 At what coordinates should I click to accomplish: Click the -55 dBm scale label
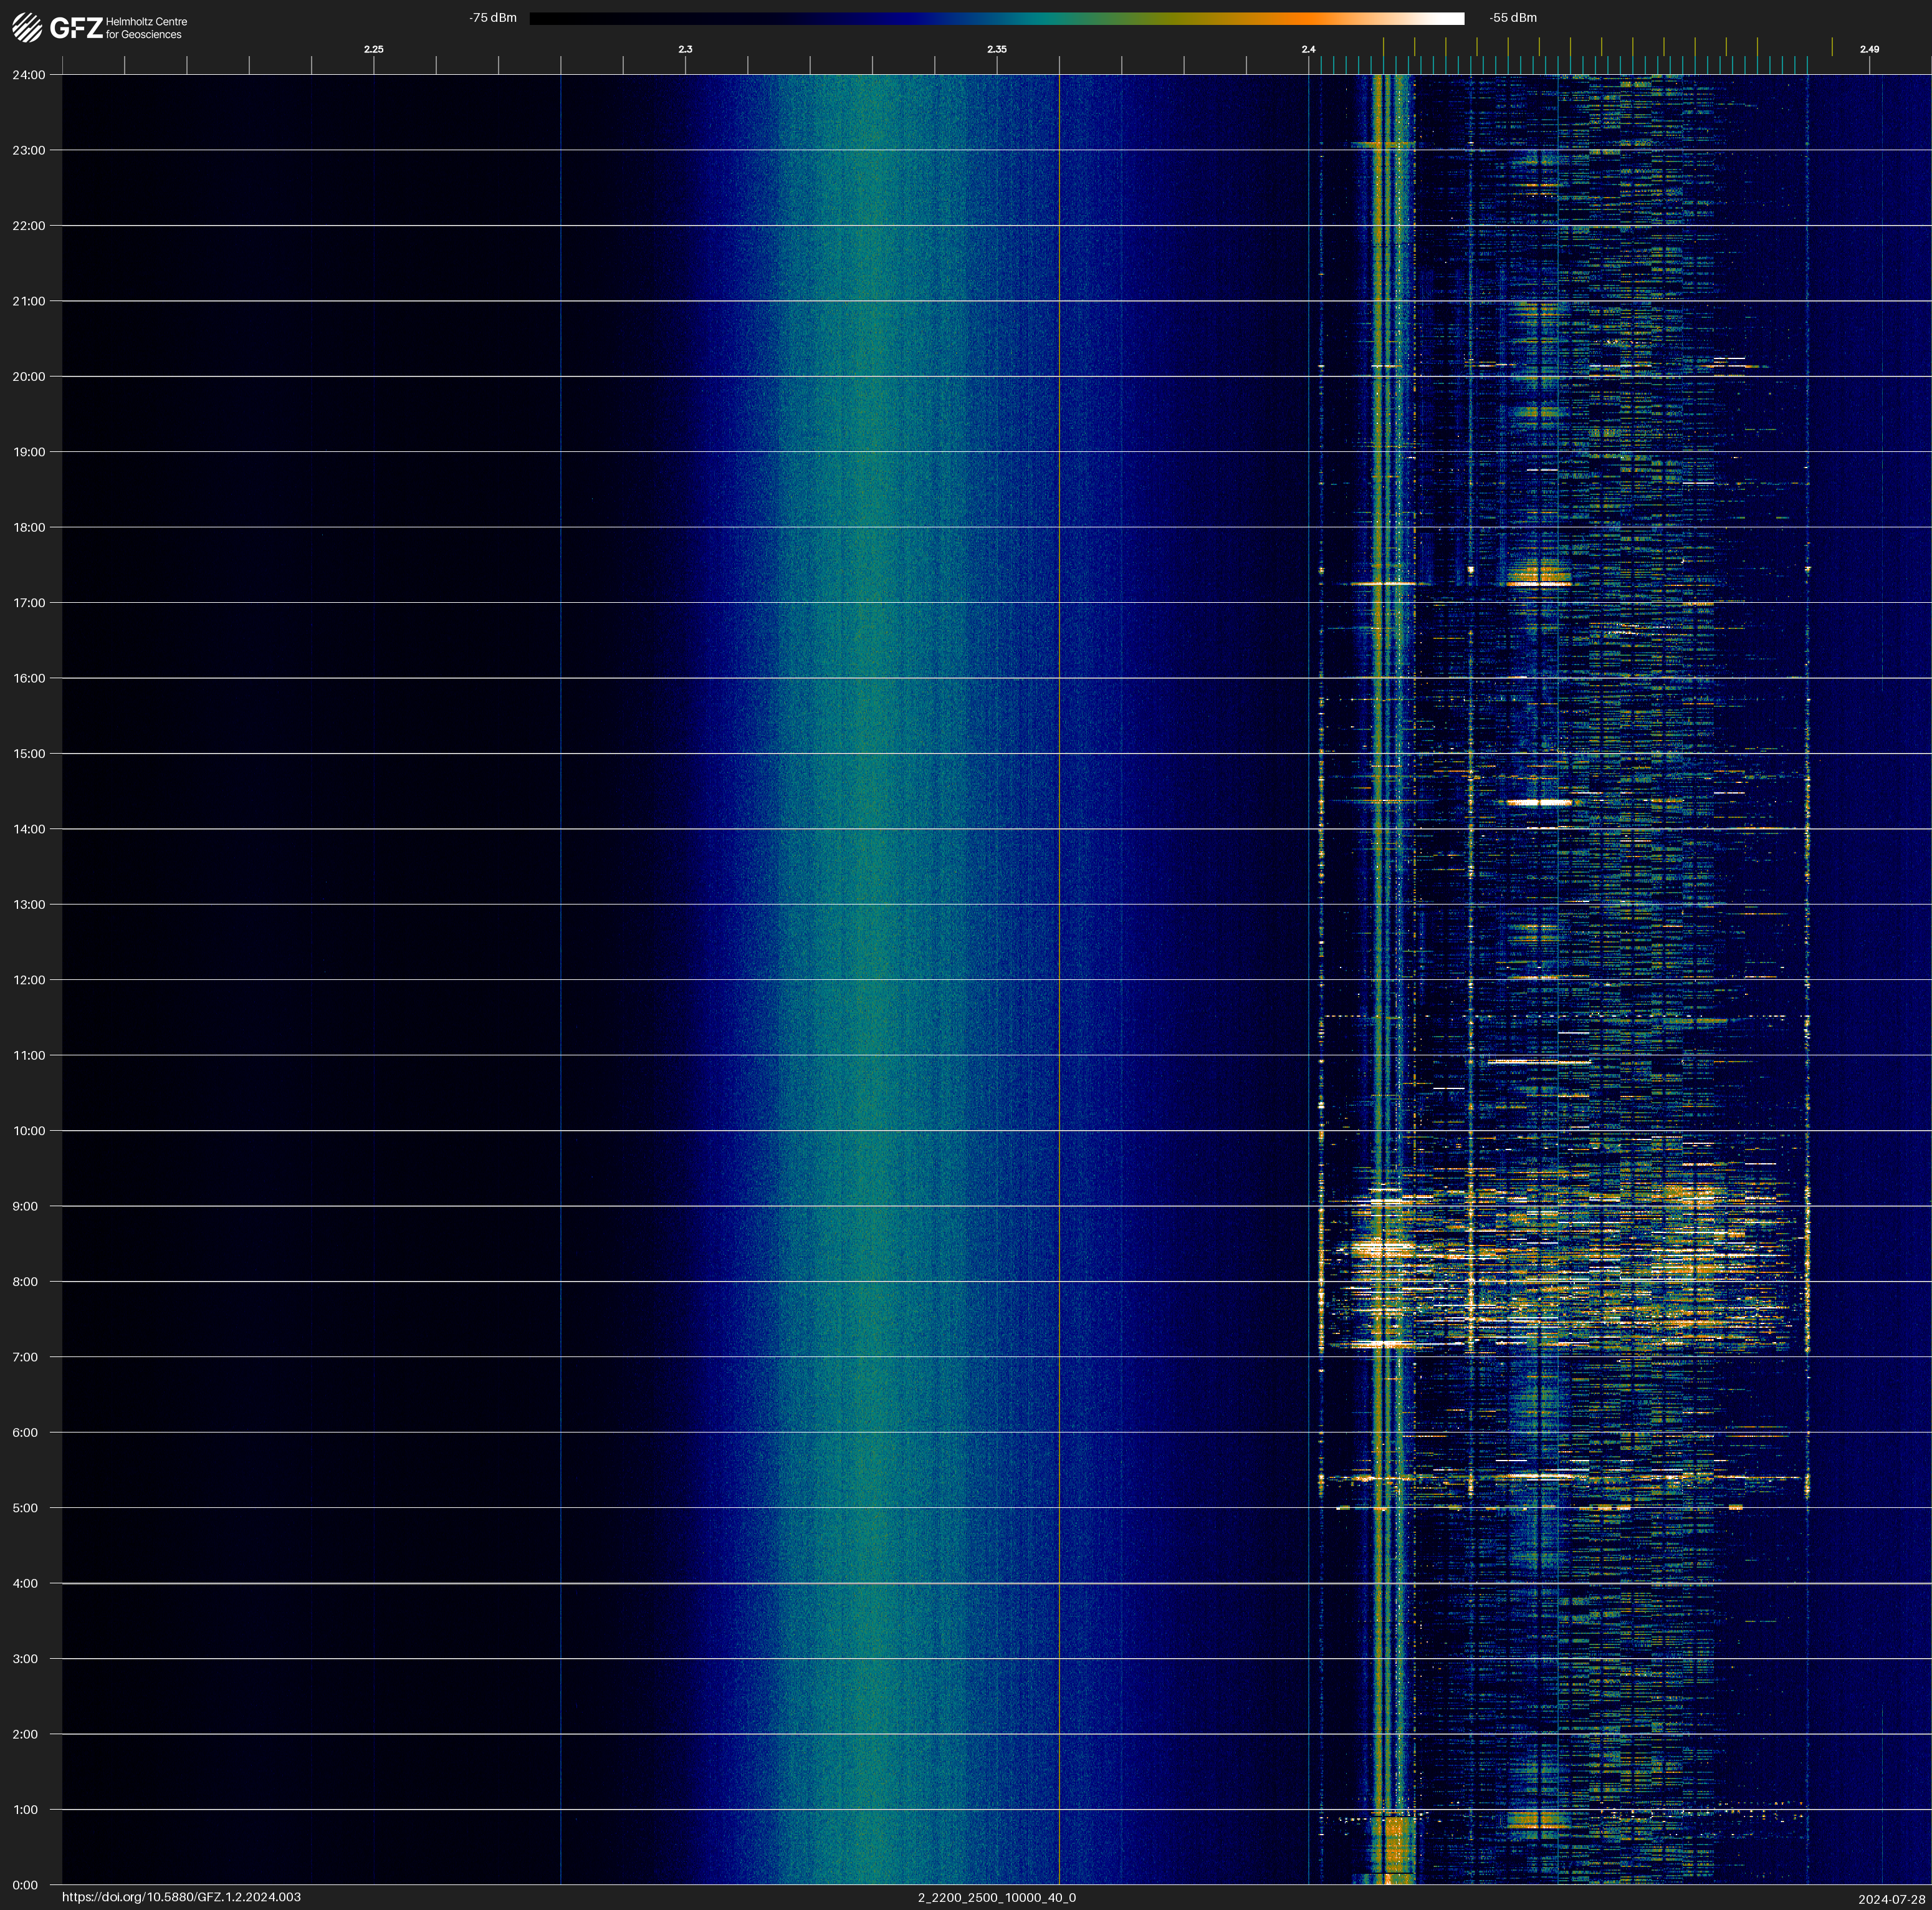click(x=1512, y=18)
